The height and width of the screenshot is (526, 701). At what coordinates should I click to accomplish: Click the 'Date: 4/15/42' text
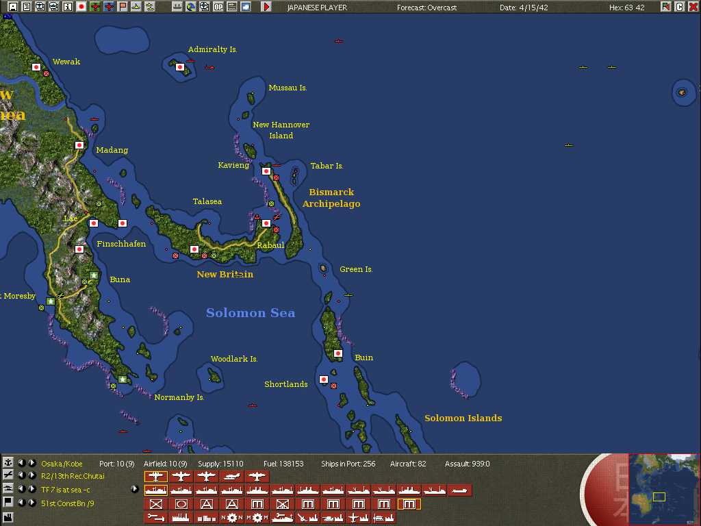tap(524, 8)
